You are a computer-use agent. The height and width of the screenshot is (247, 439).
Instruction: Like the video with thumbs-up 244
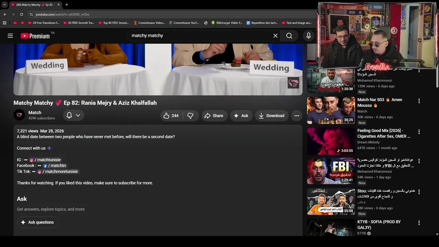click(x=171, y=116)
